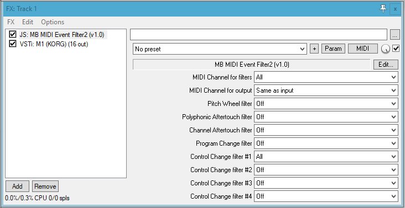Click the 'FX: Track 1' window title
Screen dimensions: 405x208
point(22,9)
